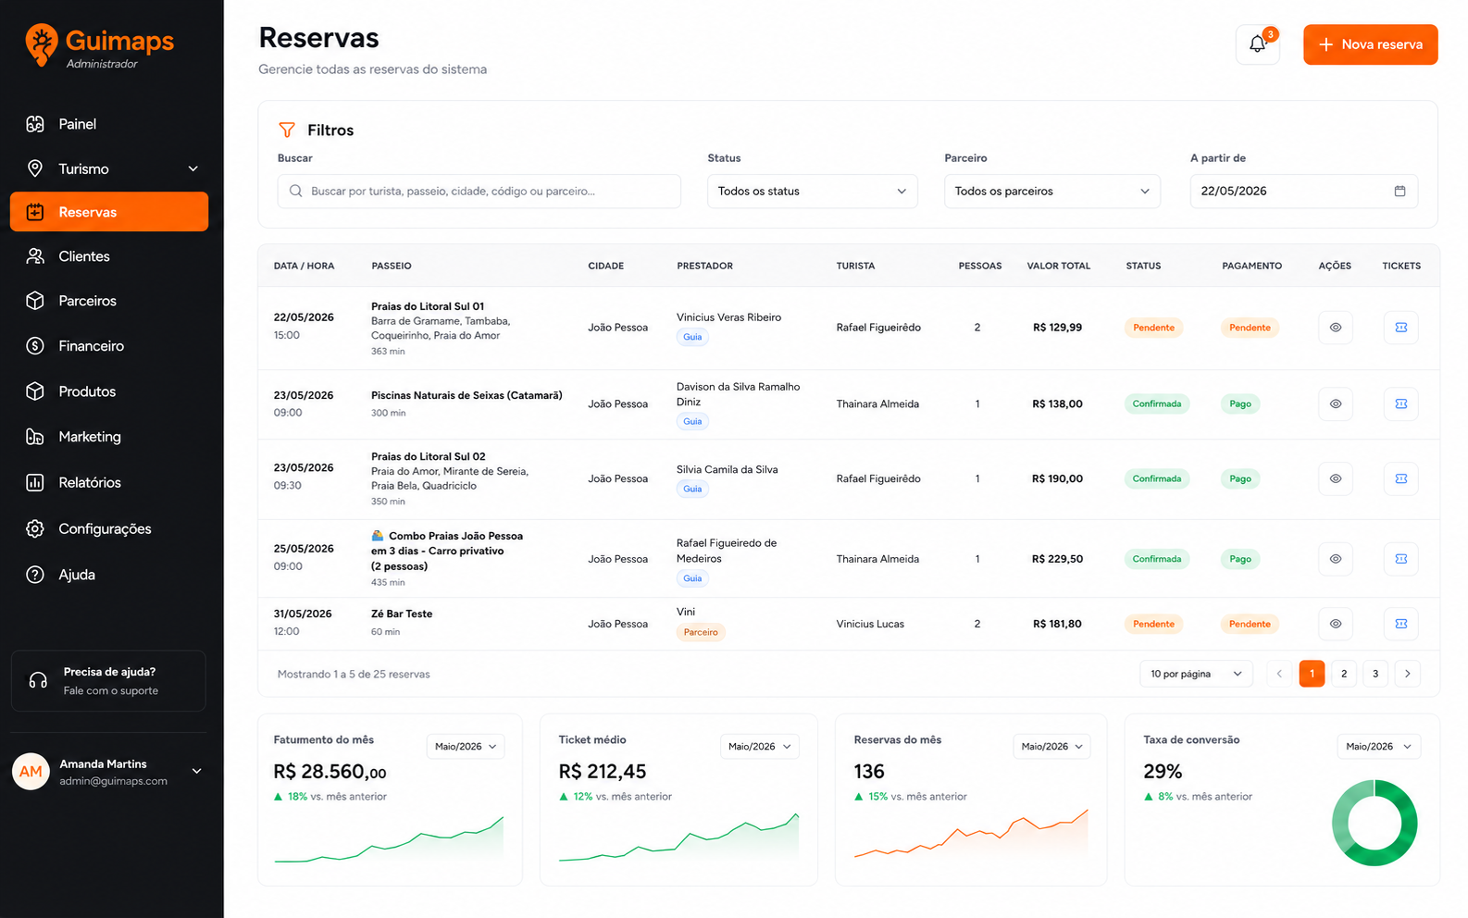The height and width of the screenshot is (918, 1468).
Task: Click current page 1 button
Action: point(1312,674)
